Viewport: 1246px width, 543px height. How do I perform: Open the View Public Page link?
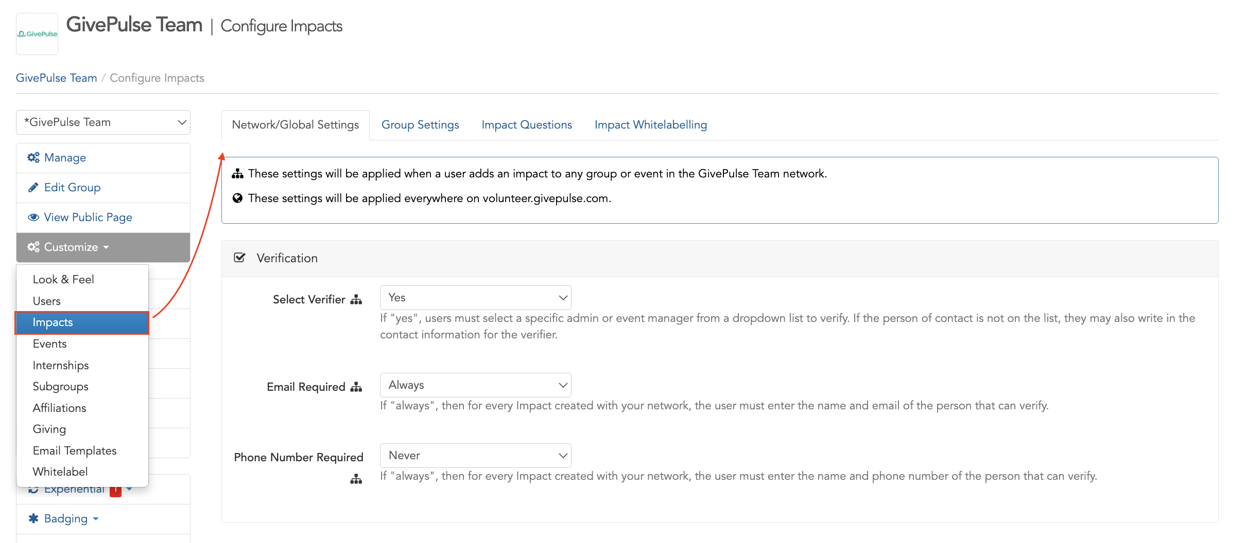pyautogui.click(x=88, y=217)
